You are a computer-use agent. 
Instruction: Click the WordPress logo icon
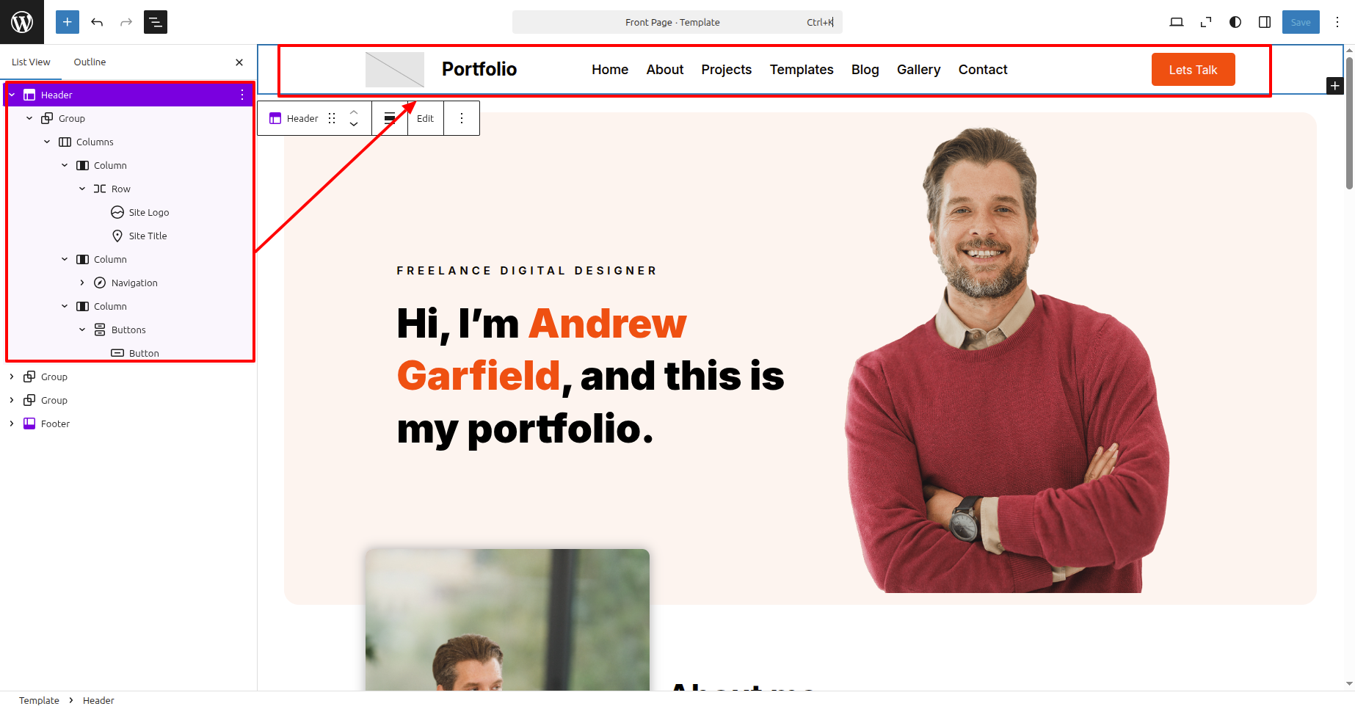[22, 22]
